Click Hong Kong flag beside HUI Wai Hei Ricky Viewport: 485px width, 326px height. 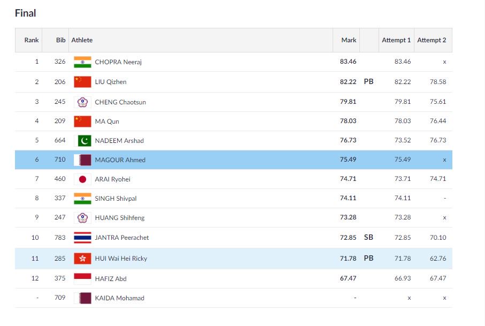coord(82,259)
